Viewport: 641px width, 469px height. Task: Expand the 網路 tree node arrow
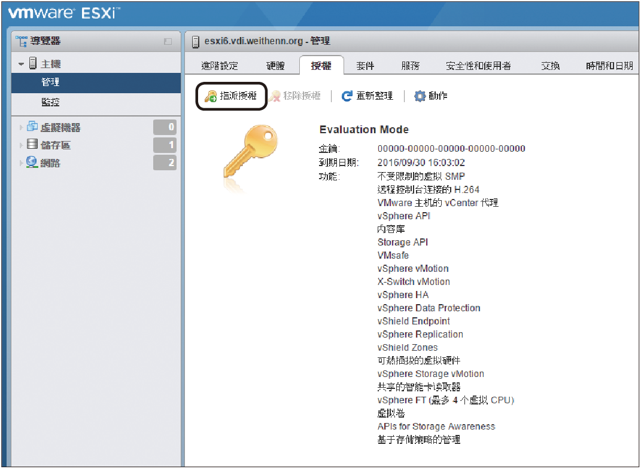coord(21,163)
